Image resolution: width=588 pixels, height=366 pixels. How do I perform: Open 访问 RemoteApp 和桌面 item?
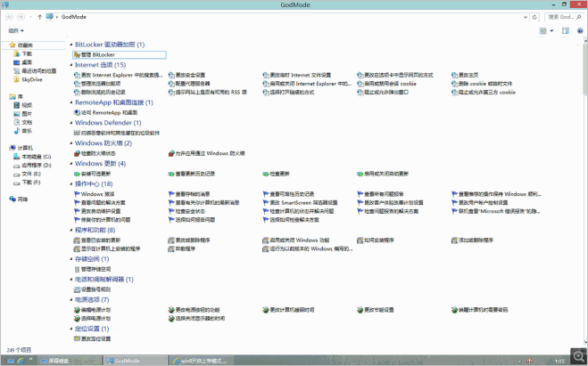(106, 112)
